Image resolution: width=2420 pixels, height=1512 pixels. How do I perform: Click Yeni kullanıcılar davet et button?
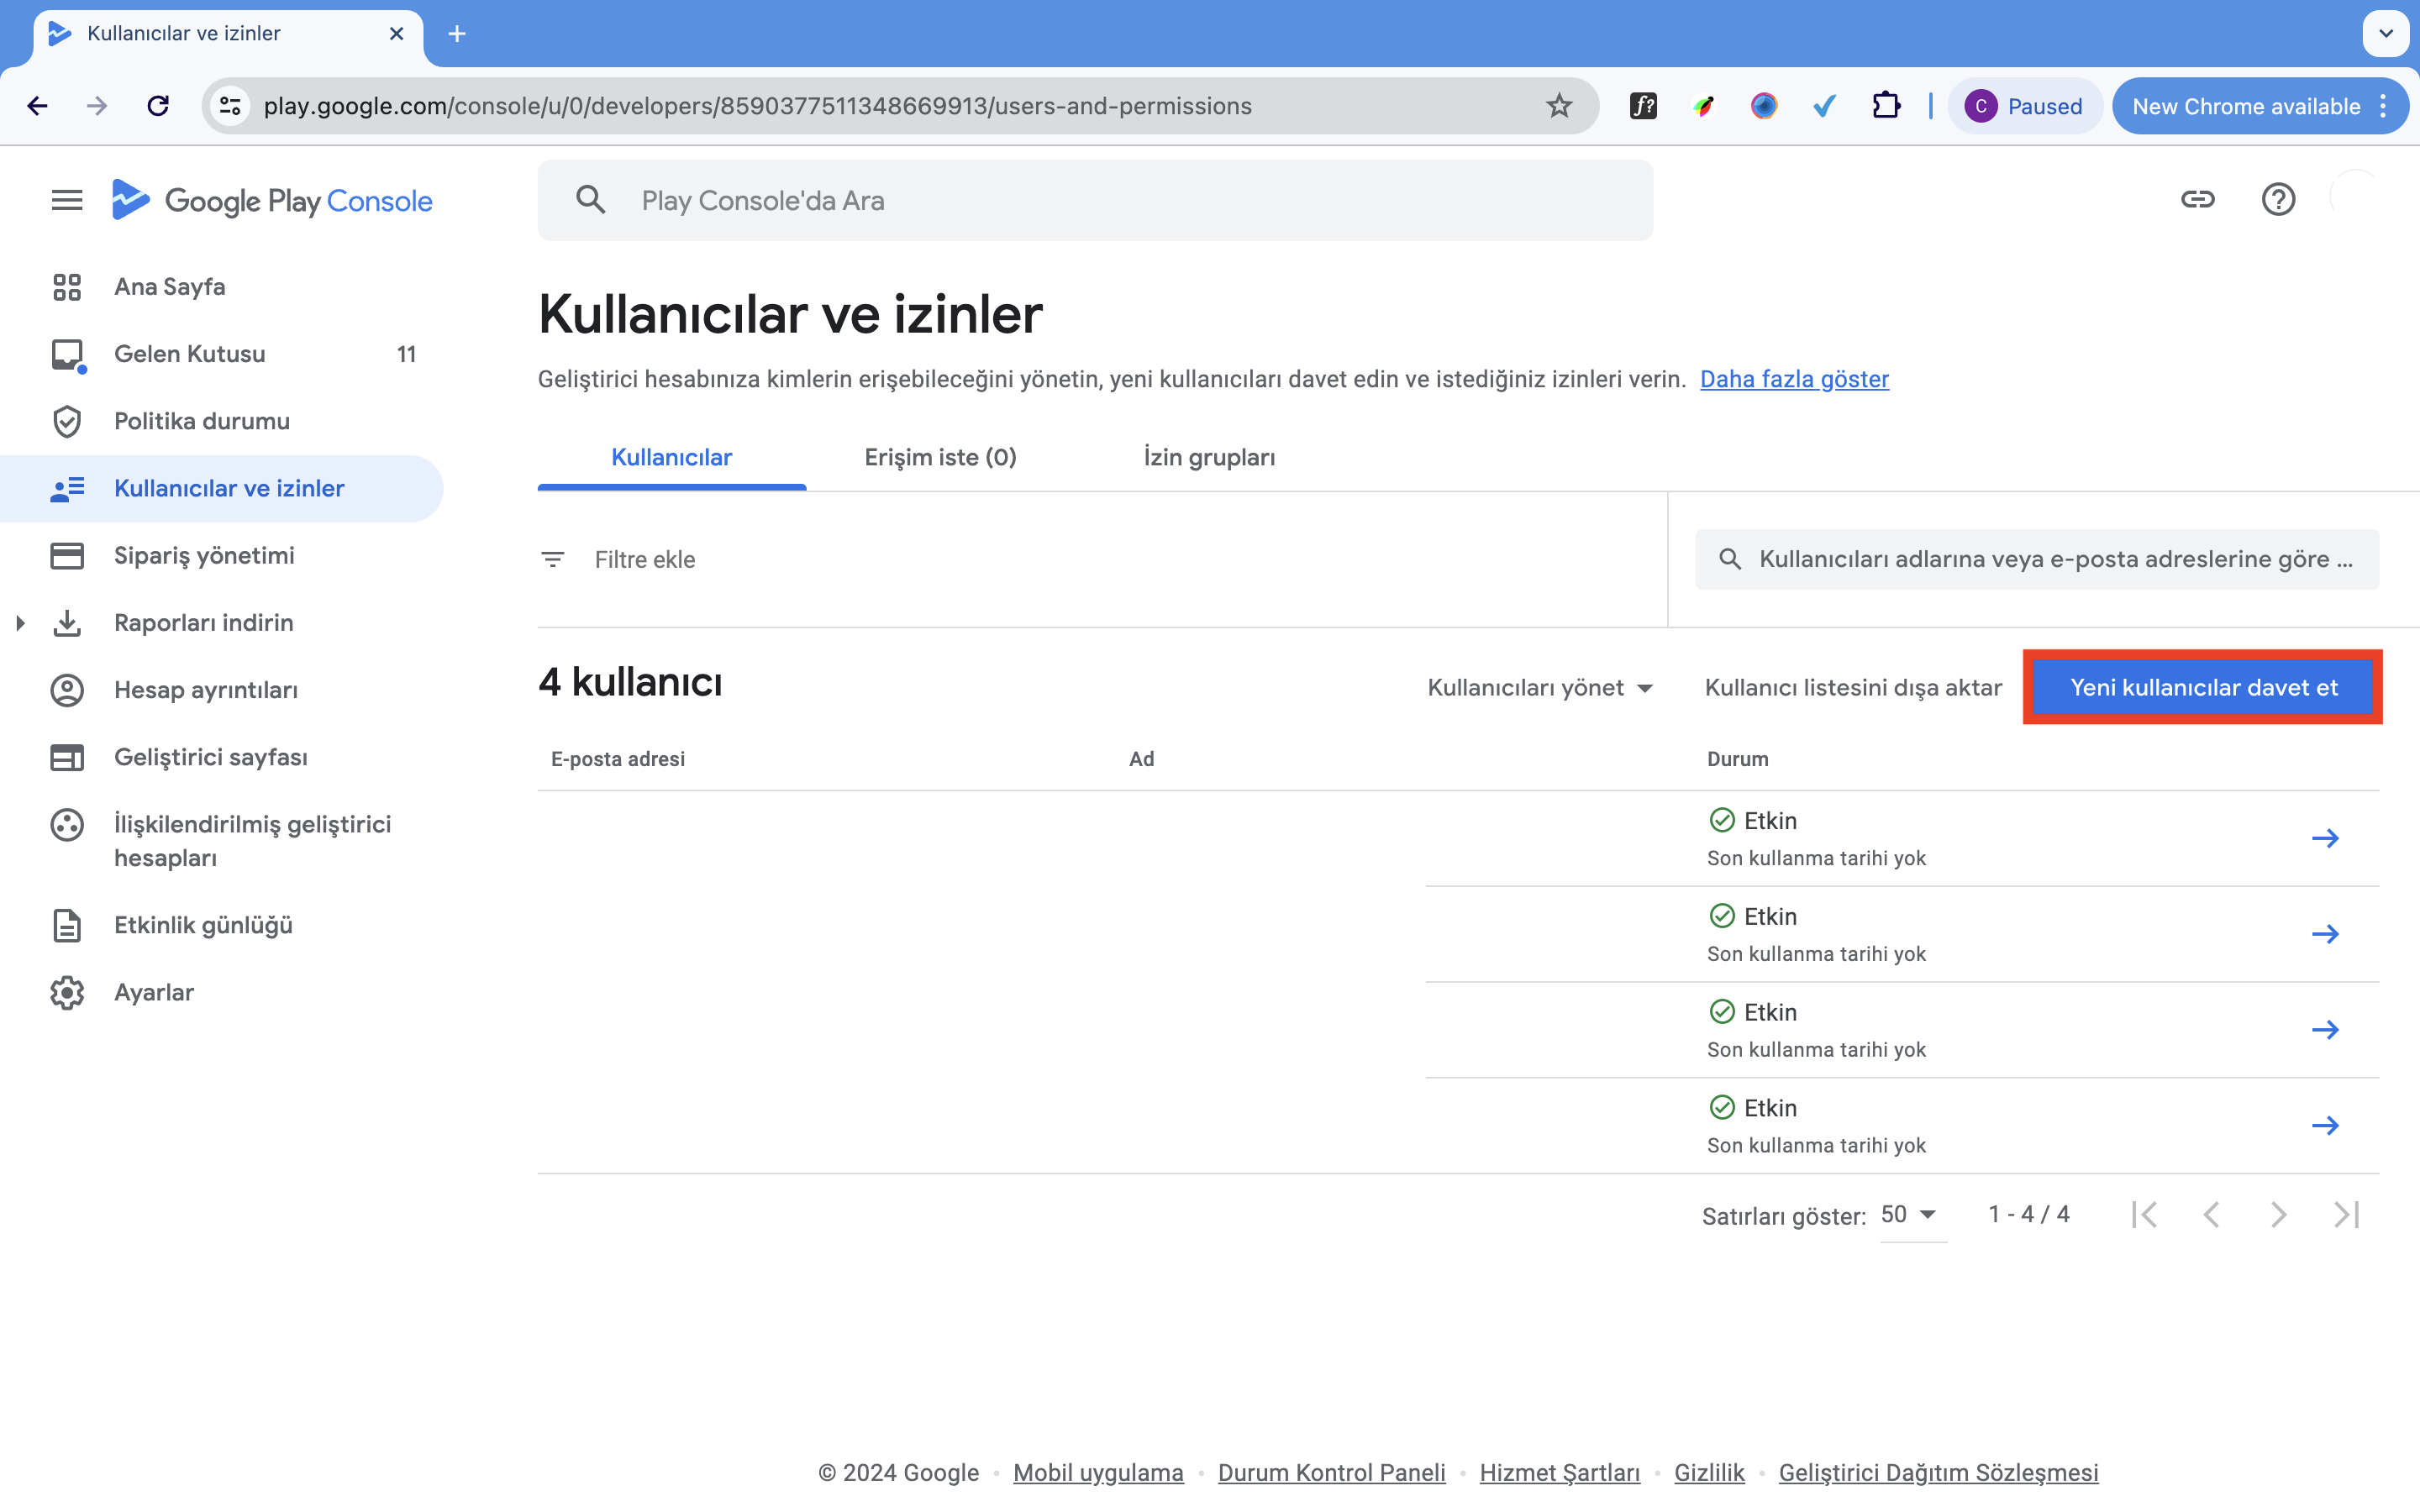pos(2203,688)
